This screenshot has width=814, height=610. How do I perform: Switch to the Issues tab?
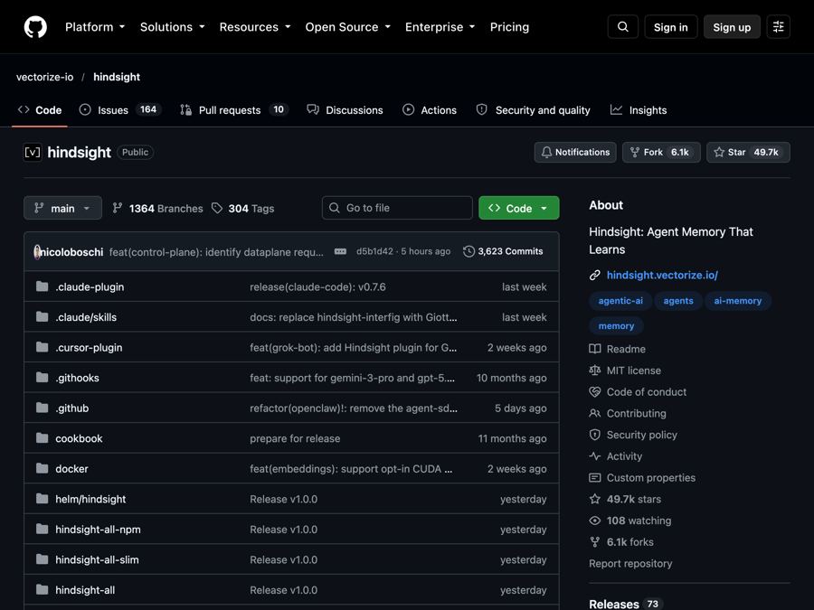click(120, 110)
